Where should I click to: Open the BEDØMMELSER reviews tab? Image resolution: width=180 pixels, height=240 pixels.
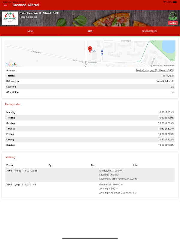149,31
